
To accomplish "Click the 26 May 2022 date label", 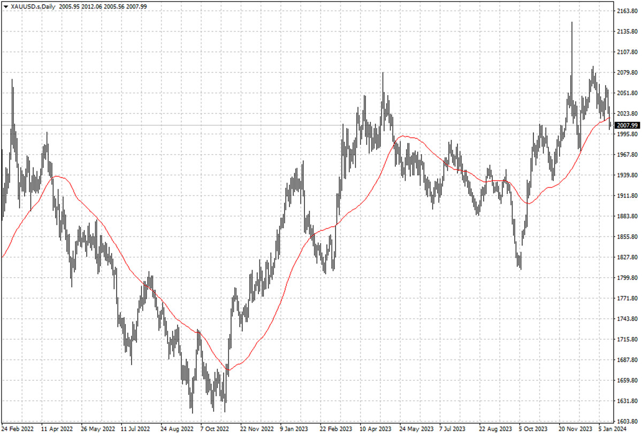I will (x=97, y=429).
